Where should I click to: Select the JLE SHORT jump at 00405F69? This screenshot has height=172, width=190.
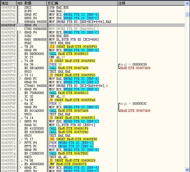click(x=73, y=47)
